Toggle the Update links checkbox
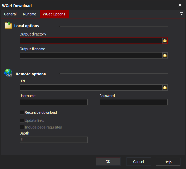The width and height of the screenshot is (186, 169). click(22, 120)
